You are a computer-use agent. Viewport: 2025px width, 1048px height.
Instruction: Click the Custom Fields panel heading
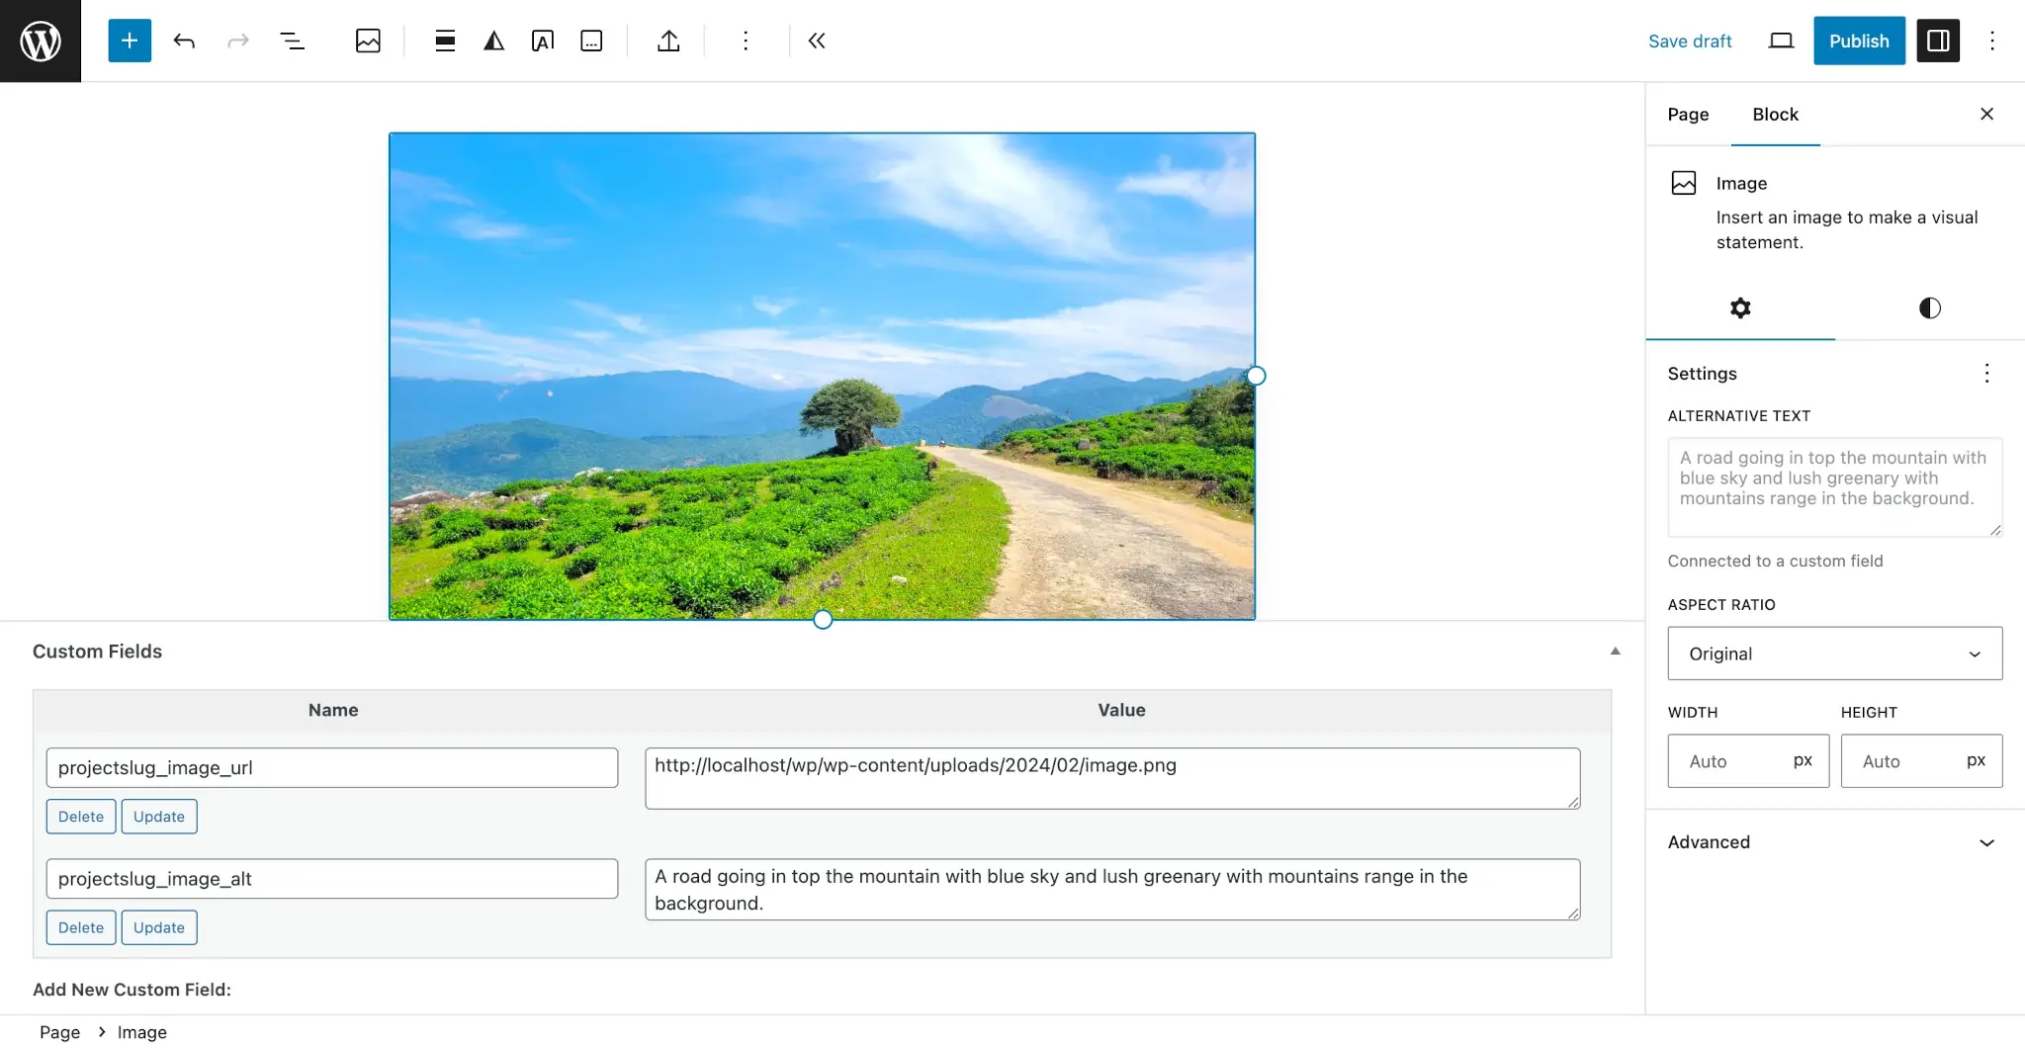click(97, 652)
